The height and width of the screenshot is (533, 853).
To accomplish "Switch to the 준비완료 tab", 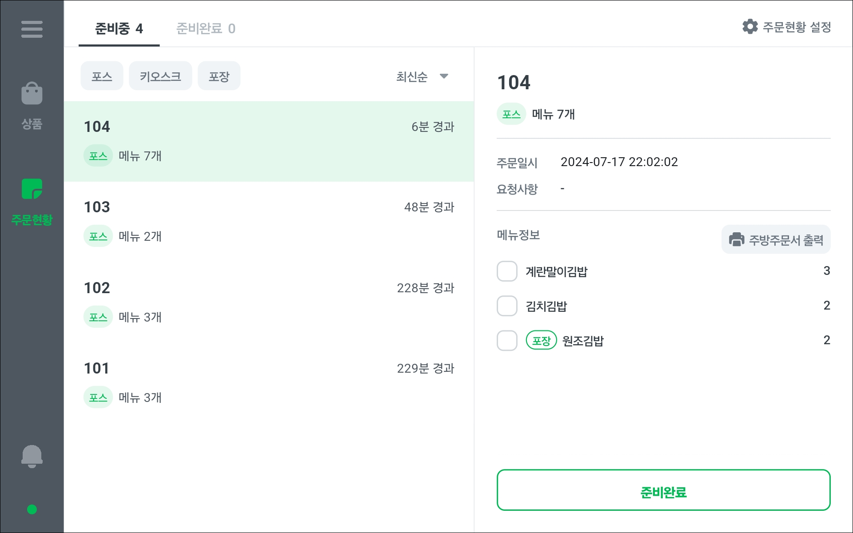I will (x=206, y=28).
